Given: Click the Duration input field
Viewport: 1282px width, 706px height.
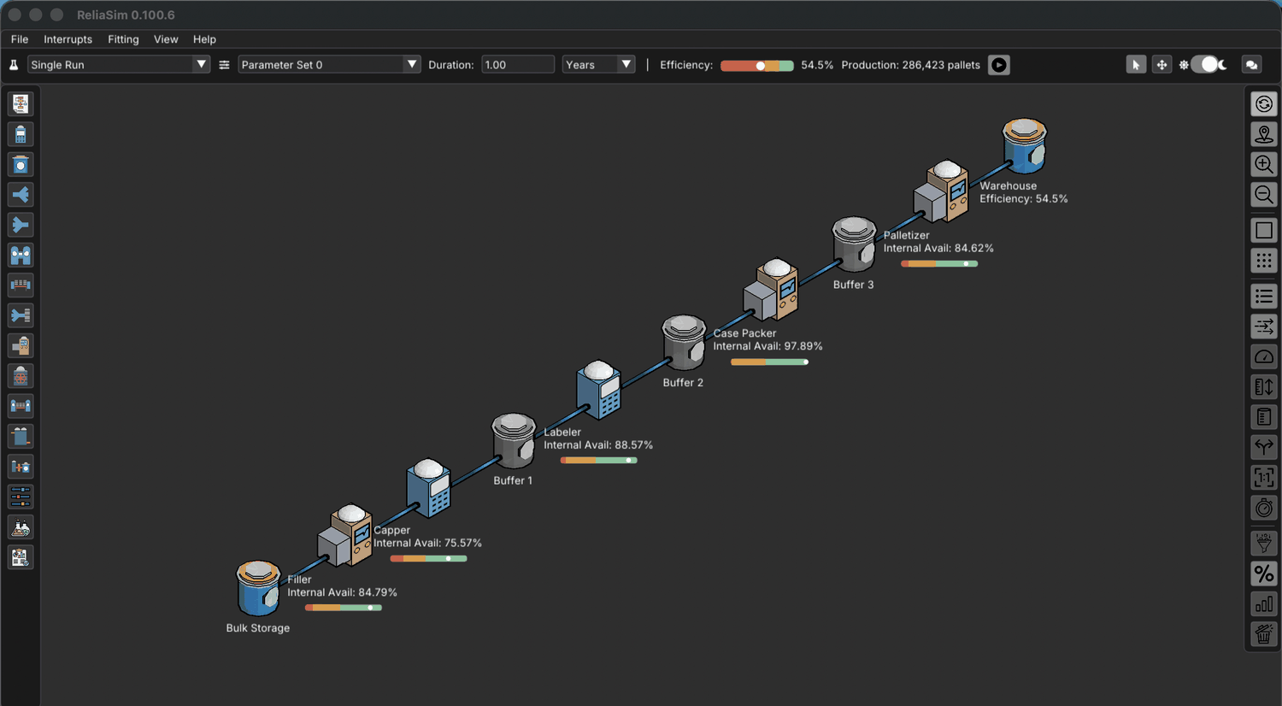Looking at the screenshot, I should coord(518,65).
